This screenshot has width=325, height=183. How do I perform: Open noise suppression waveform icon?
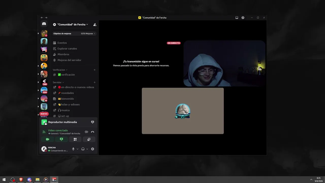pos(86,132)
